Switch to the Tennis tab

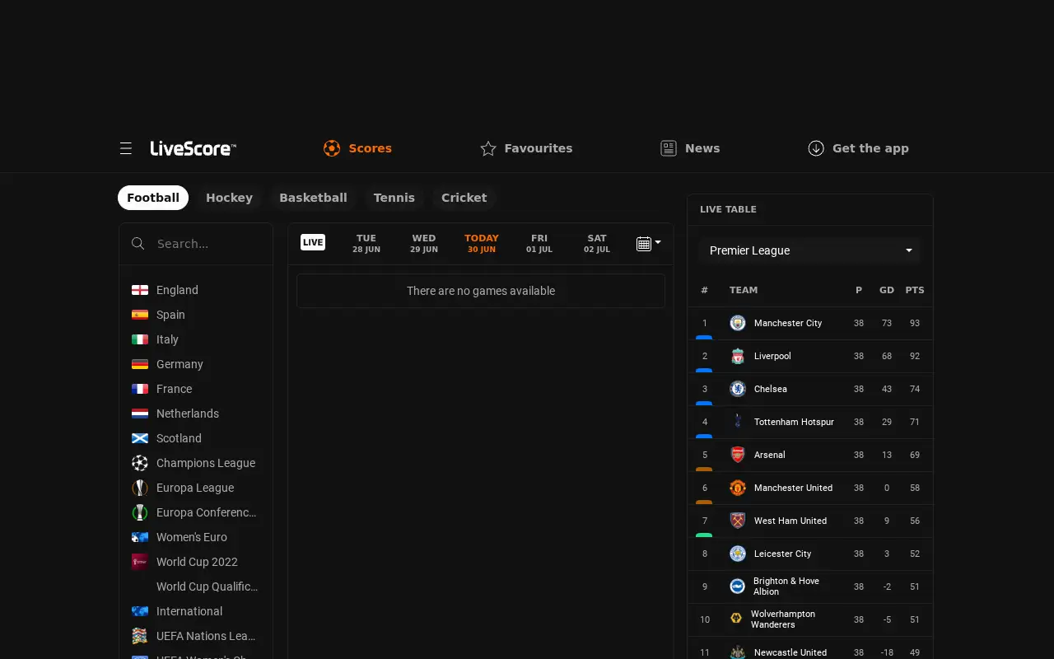point(394,198)
